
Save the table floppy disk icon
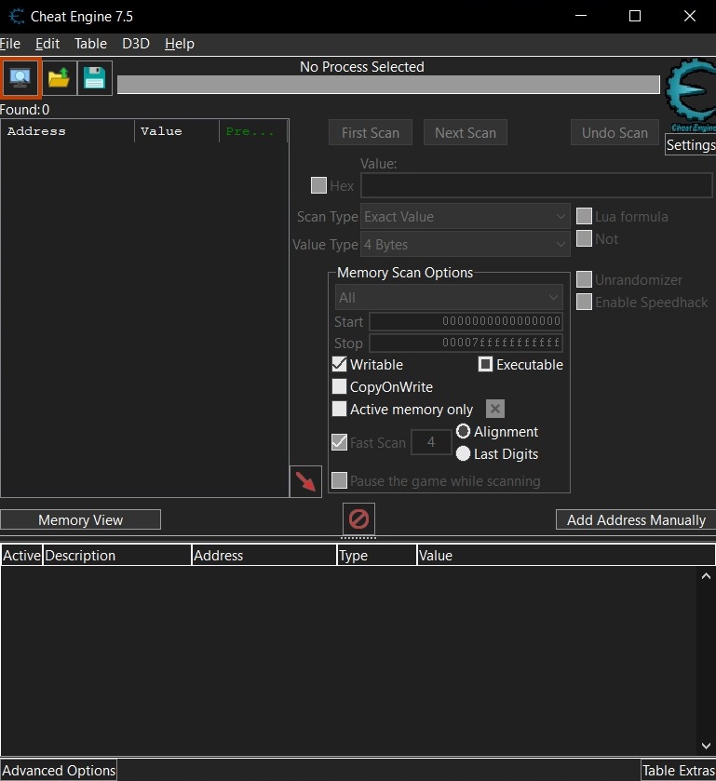point(95,77)
